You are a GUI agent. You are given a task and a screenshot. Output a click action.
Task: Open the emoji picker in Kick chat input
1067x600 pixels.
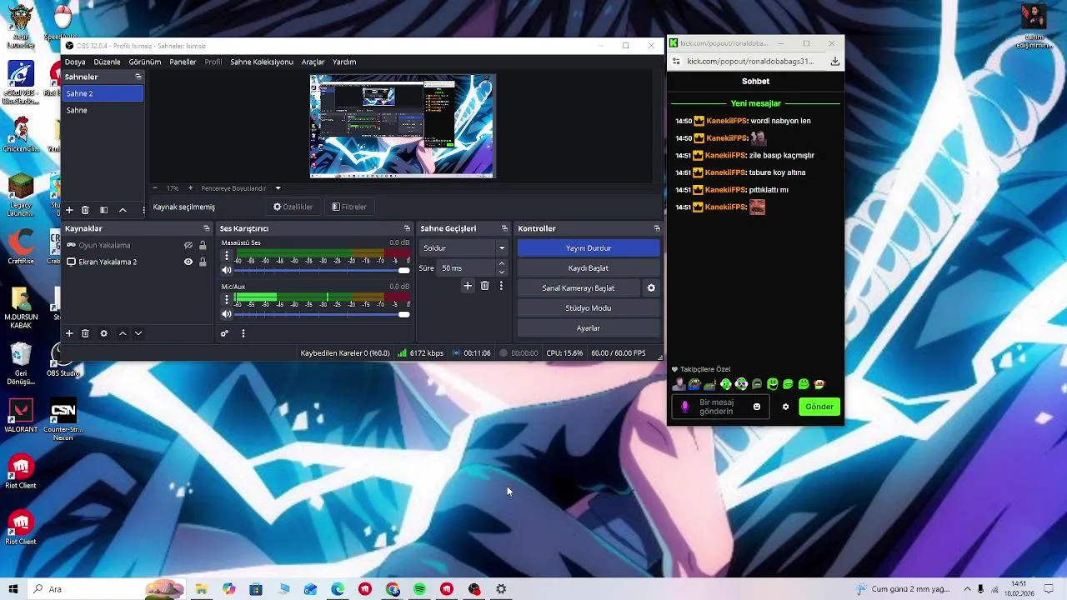(x=757, y=407)
